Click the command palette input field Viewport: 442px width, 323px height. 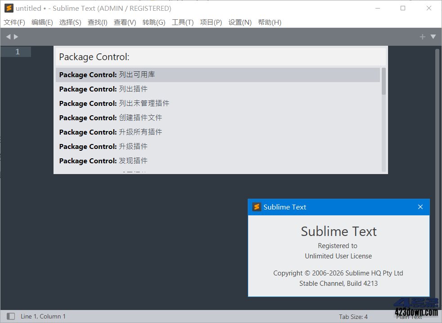tap(220, 57)
